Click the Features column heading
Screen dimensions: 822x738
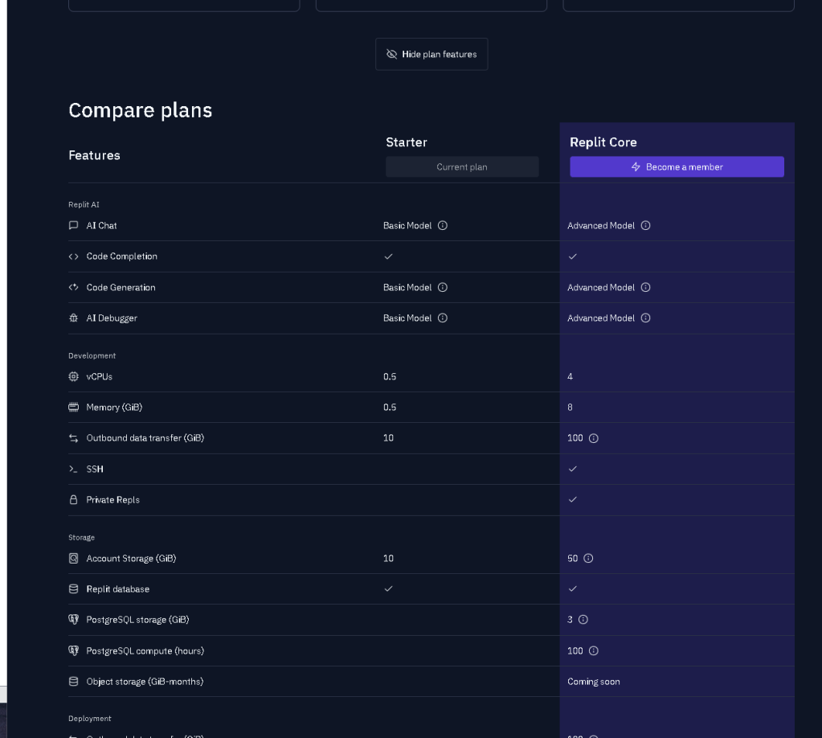pos(94,155)
